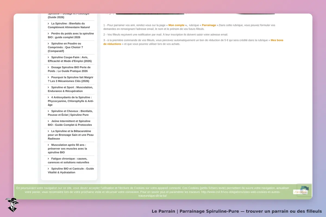This screenshot has width=326, height=217.
Task: Click chevron beside 'La Spiruline et la Bêtacarotène'
Action: click(48, 131)
